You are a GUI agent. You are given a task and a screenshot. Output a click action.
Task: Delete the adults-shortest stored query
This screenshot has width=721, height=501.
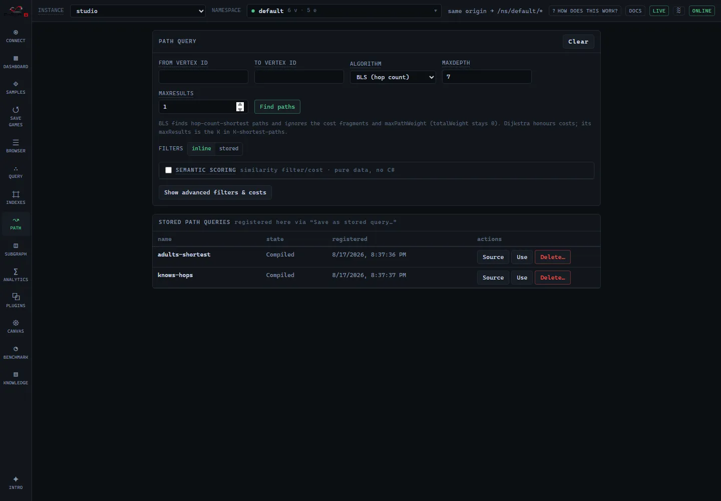tap(553, 257)
